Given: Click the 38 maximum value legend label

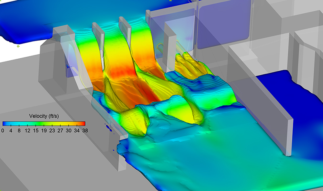Looking at the screenshot, I should 85,130.
